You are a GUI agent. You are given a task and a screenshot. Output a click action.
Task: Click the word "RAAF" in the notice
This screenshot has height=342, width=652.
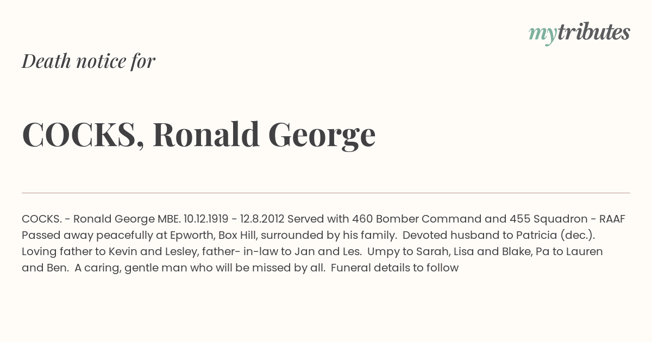pyautogui.click(x=612, y=219)
